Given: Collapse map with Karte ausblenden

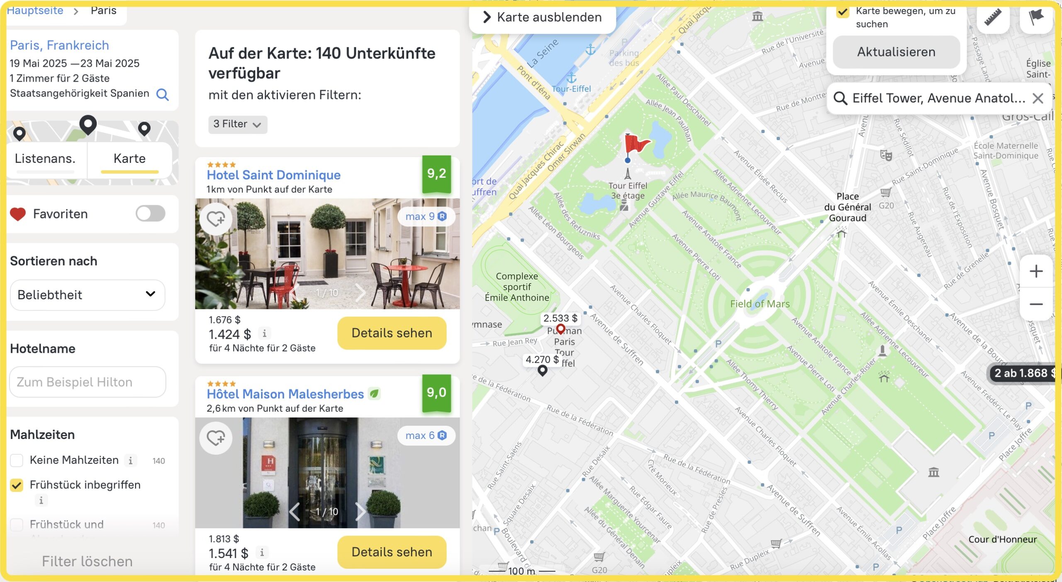Looking at the screenshot, I should [x=542, y=17].
